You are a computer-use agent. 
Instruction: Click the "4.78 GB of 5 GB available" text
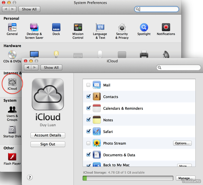tap(126, 173)
